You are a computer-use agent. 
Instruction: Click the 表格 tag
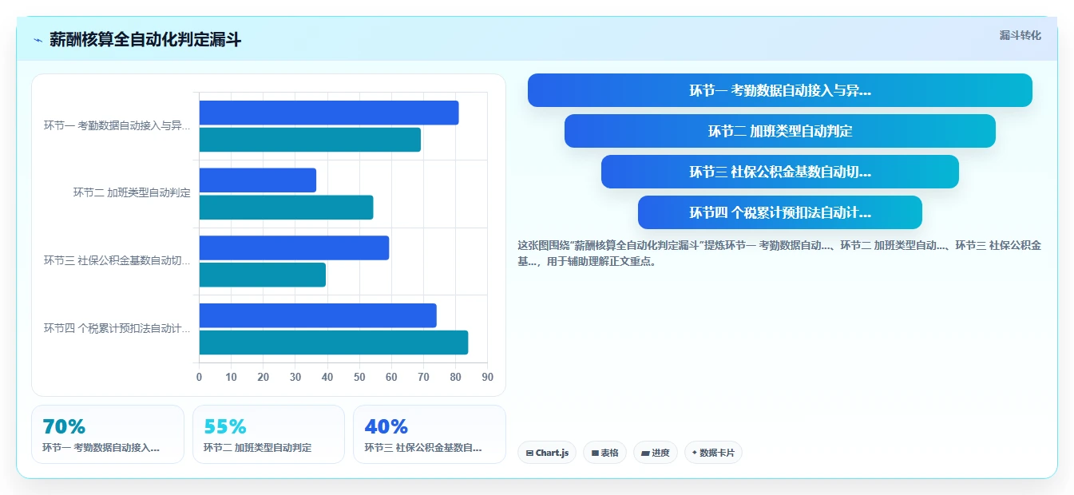605,453
